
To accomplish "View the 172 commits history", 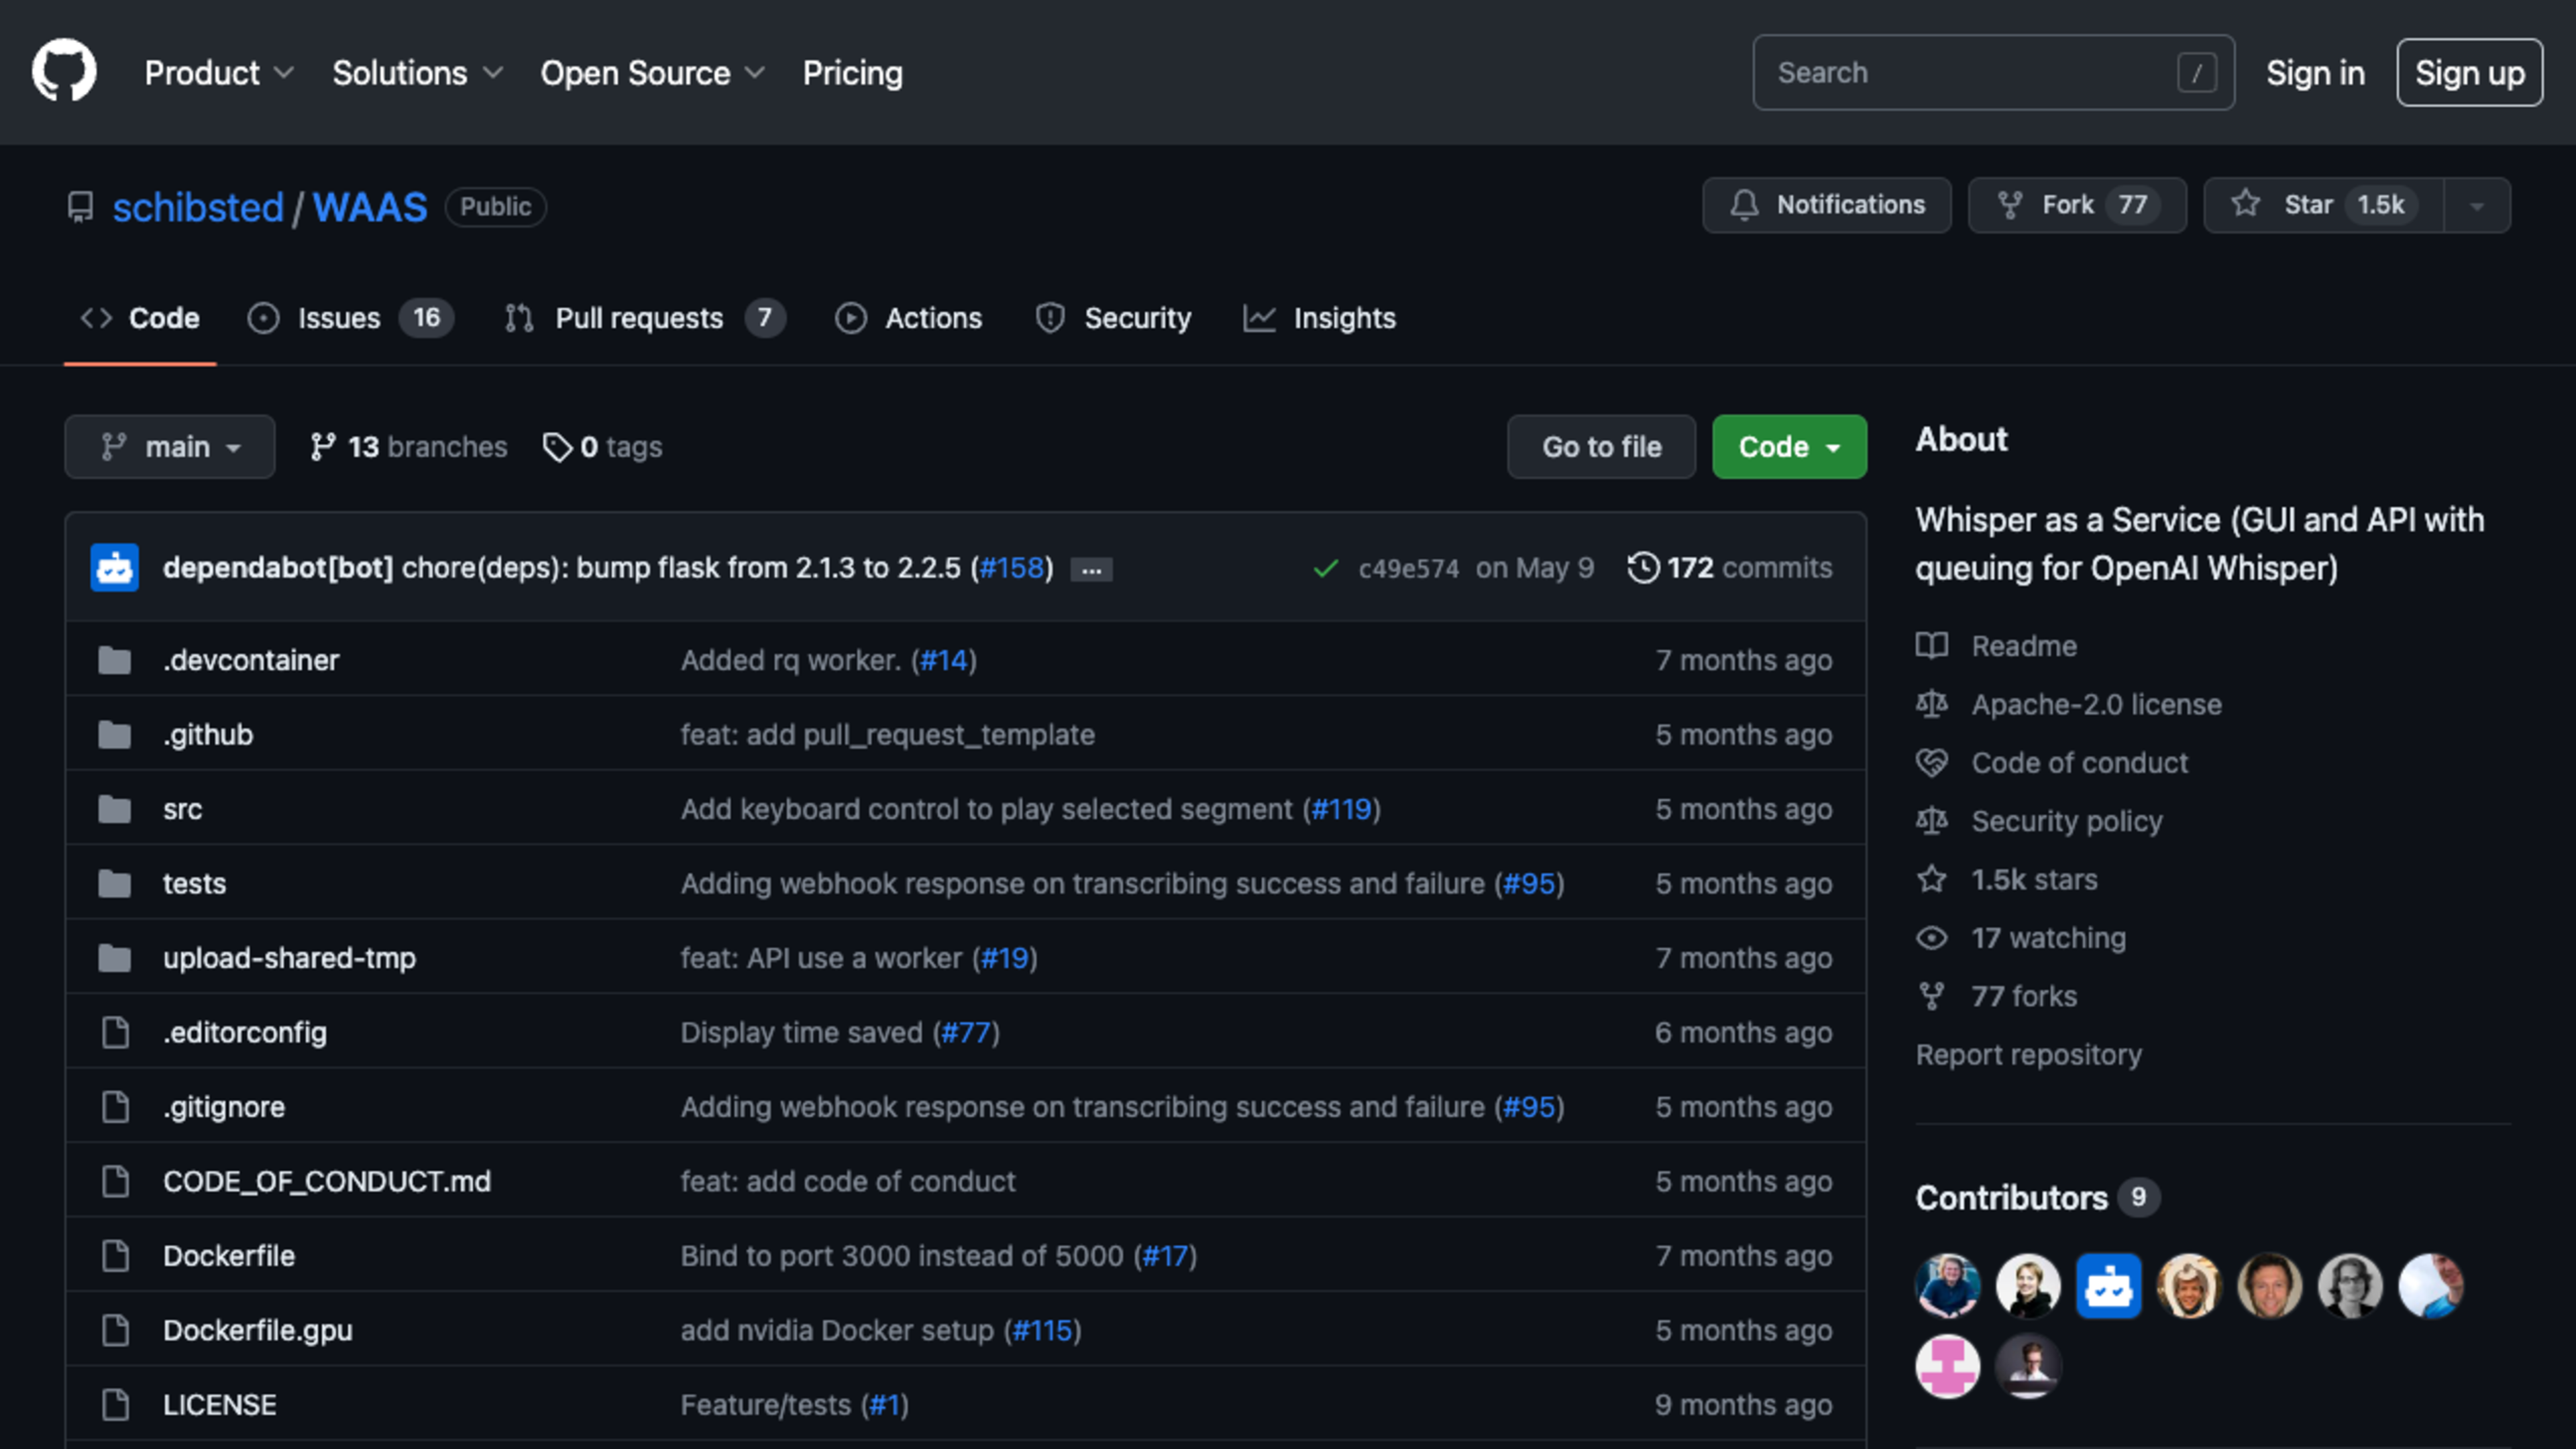I will [x=1731, y=567].
